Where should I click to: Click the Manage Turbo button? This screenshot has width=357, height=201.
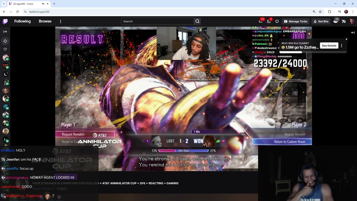(x=296, y=21)
